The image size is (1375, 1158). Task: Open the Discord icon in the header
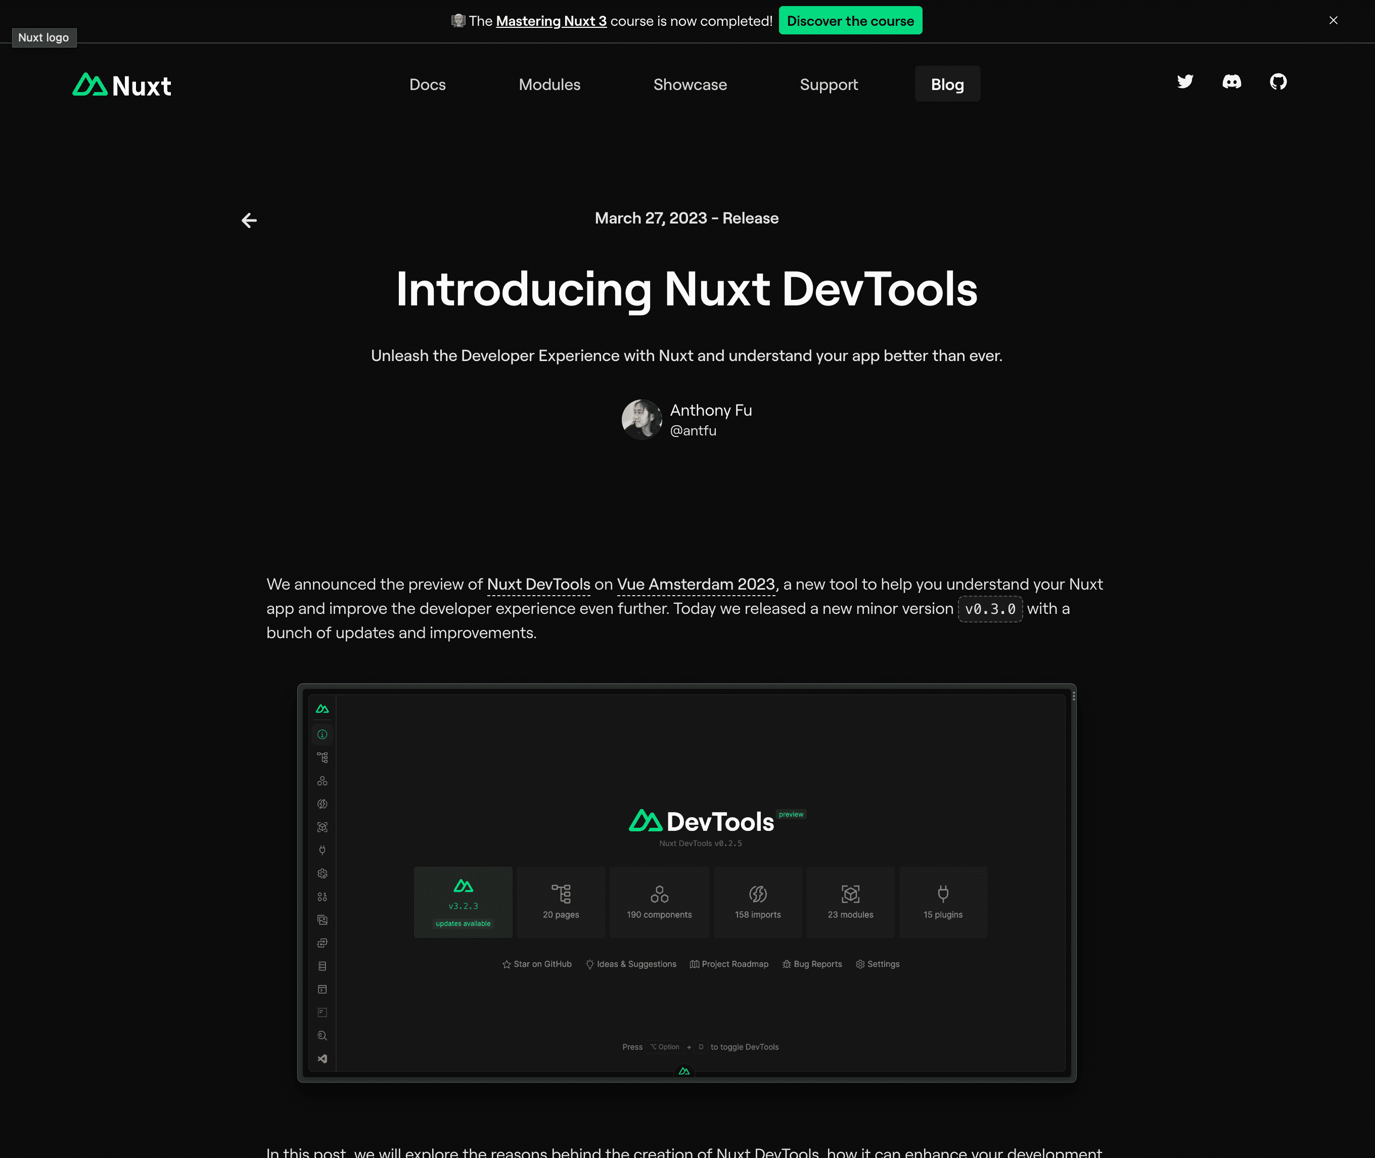(1231, 82)
